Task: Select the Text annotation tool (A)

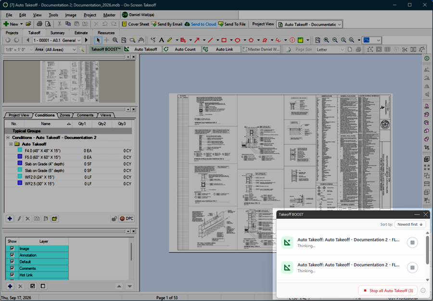Action: pos(162,40)
